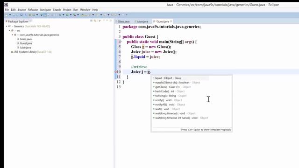The width and height of the screenshot is (299, 168).
Task: Open the Help menu
Action: click(95, 10)
